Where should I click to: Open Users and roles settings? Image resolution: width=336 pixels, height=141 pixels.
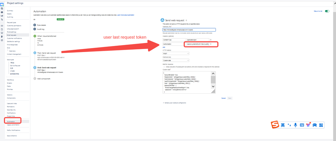pos(11,103)
